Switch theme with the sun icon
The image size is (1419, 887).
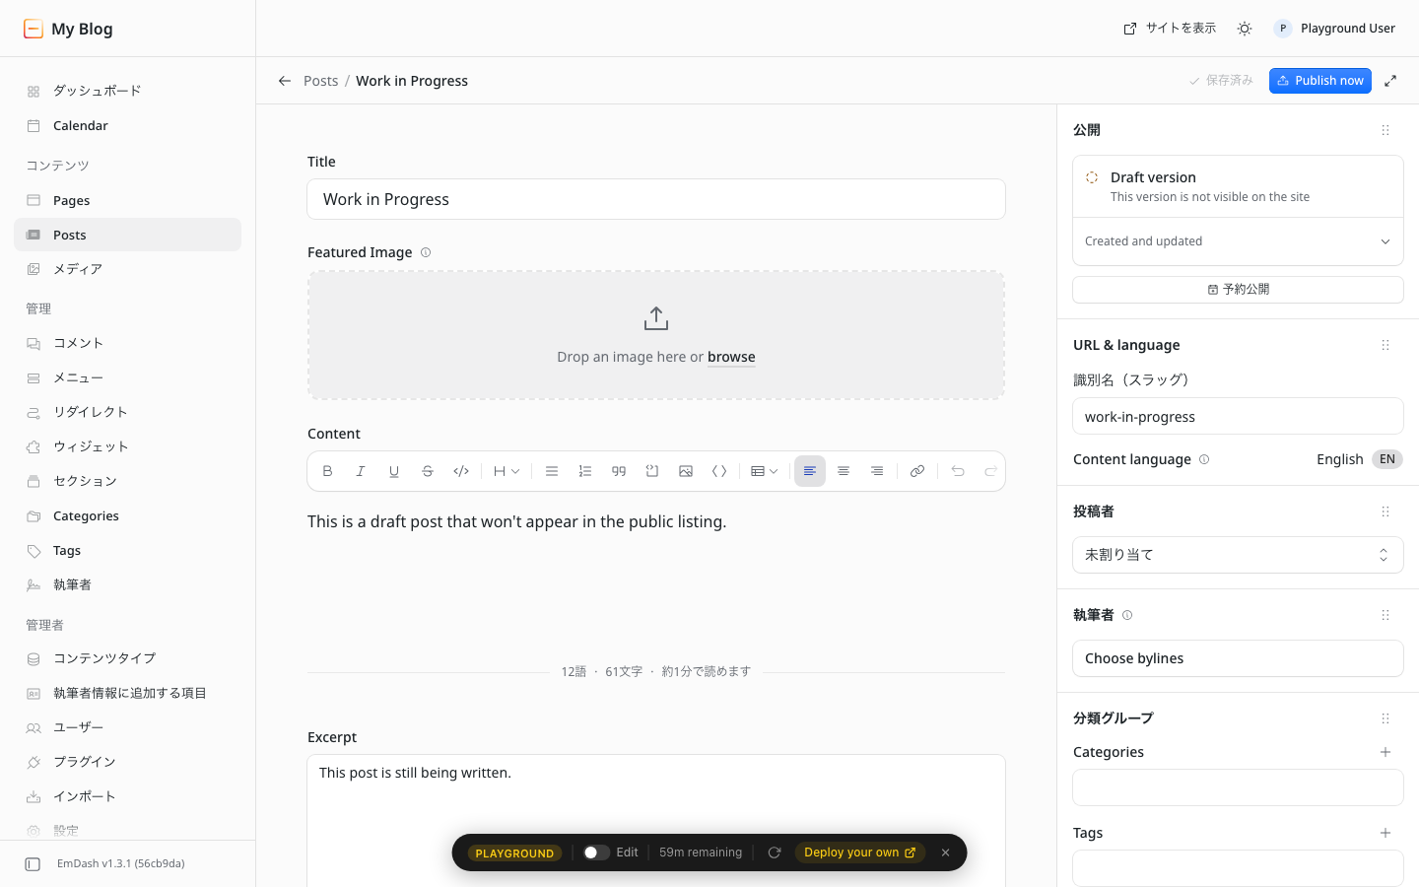point(1245,29)
